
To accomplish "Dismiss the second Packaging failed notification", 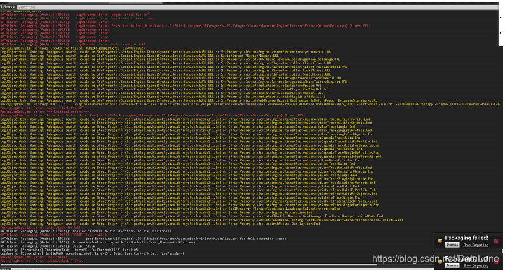I will (x=452, y=265).
